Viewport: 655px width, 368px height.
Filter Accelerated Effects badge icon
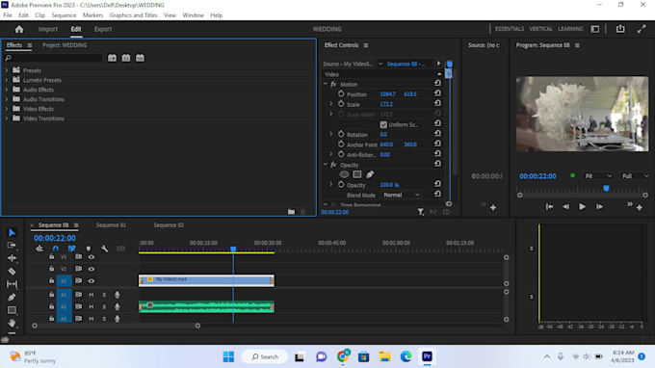point(112,58)
